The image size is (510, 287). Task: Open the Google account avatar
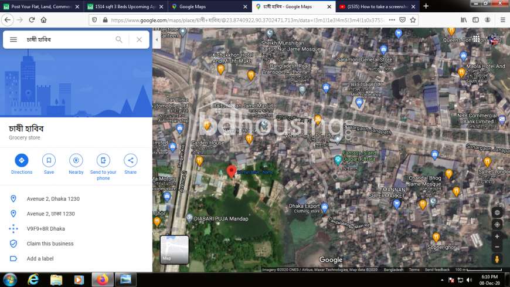(x=494, y=39)
